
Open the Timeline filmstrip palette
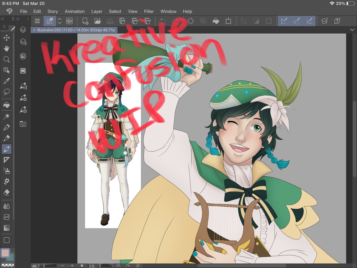pos(23,71)
